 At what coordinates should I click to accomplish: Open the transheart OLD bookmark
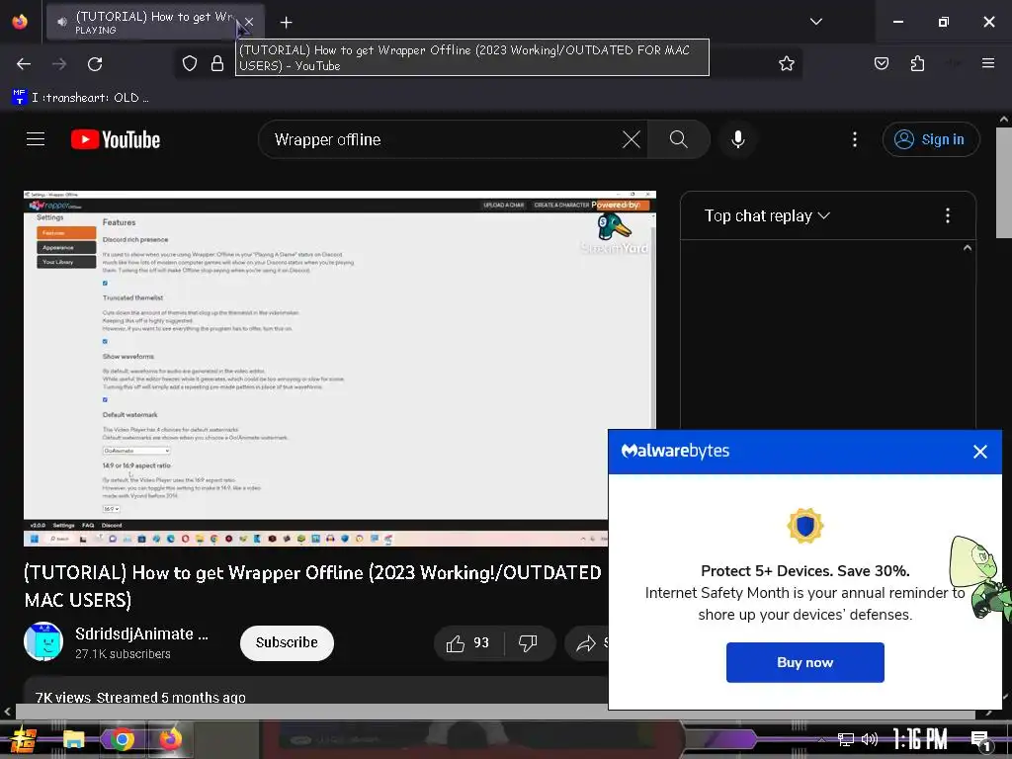click(x=81, y=98)
